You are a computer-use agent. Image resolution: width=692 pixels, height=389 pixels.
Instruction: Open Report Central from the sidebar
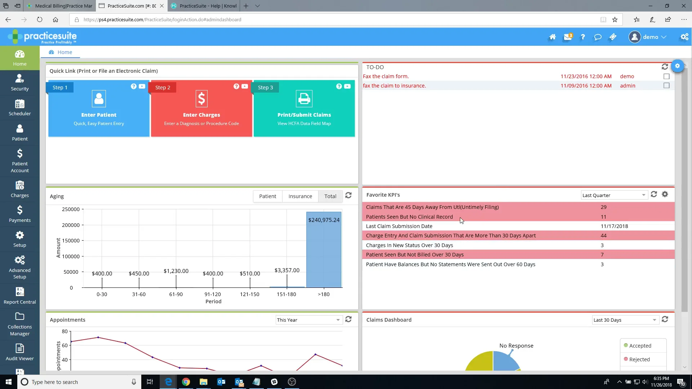coord(19,295)
